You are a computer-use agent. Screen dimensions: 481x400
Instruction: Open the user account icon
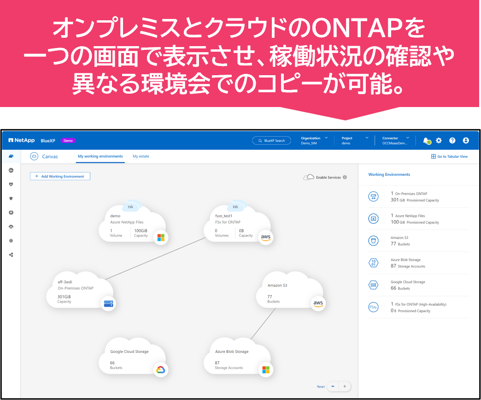(466, 140)
